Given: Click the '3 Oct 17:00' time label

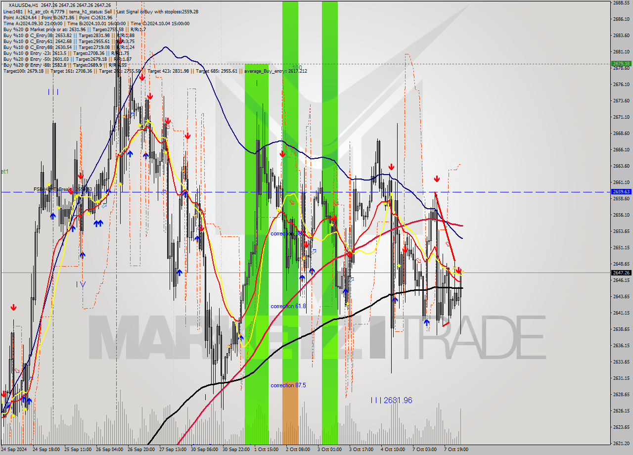Looking at the screenshot, I should (x=361, y=450).
